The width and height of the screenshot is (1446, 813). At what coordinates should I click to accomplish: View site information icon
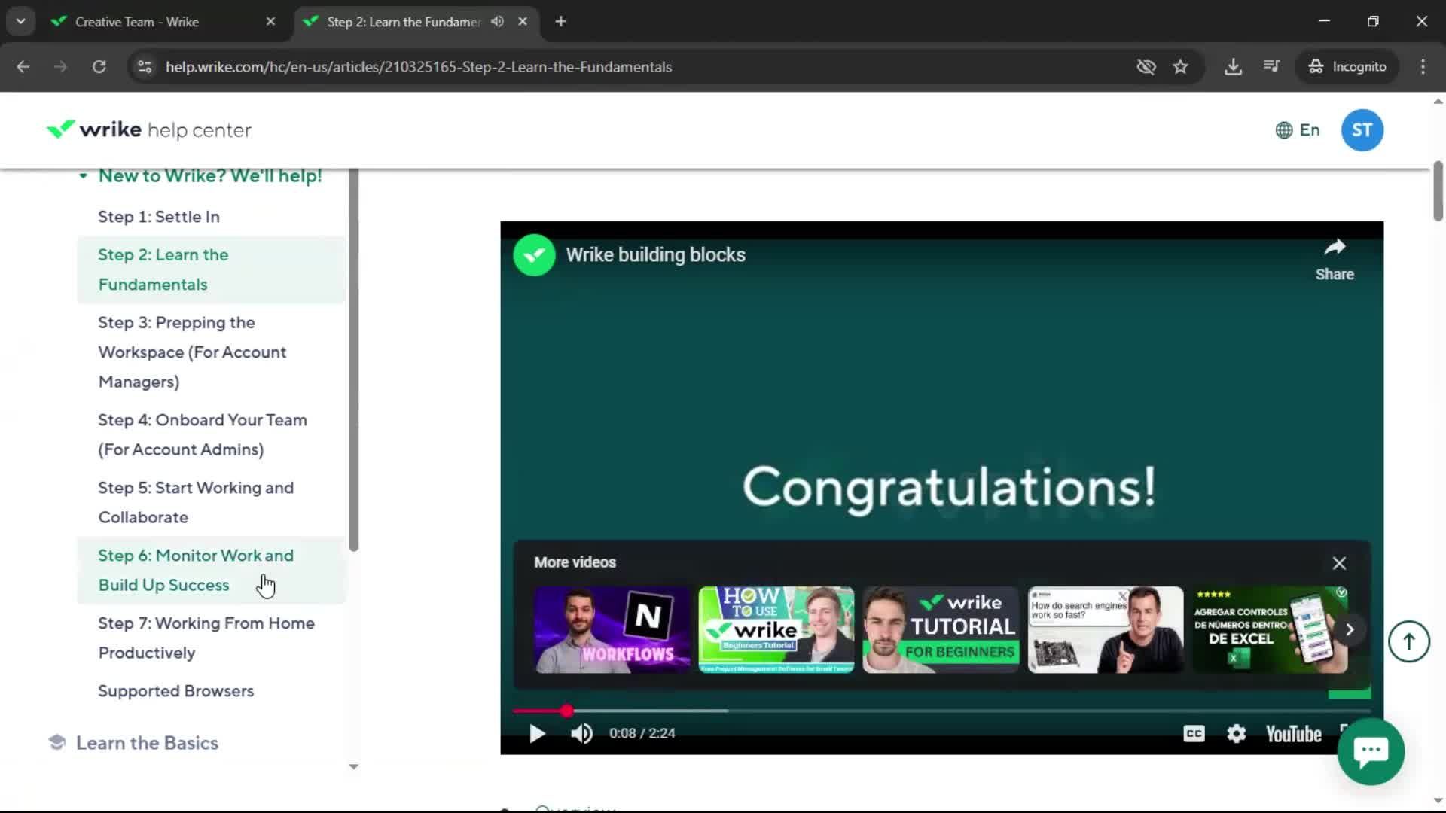click(144, 67)
